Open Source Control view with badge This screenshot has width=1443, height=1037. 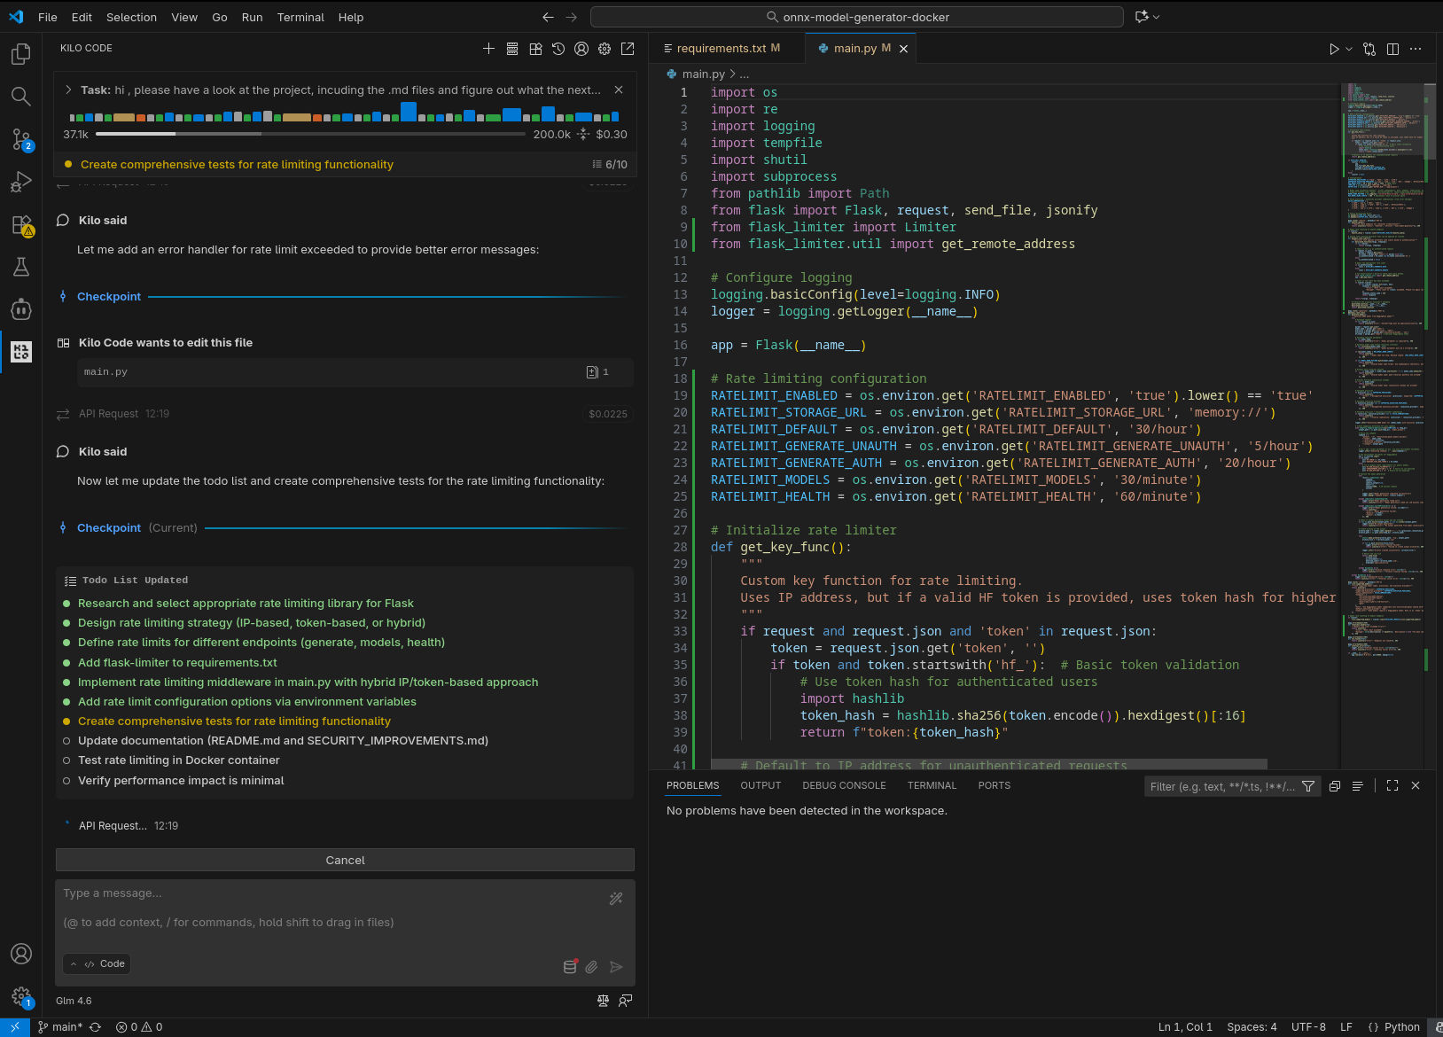20,139
